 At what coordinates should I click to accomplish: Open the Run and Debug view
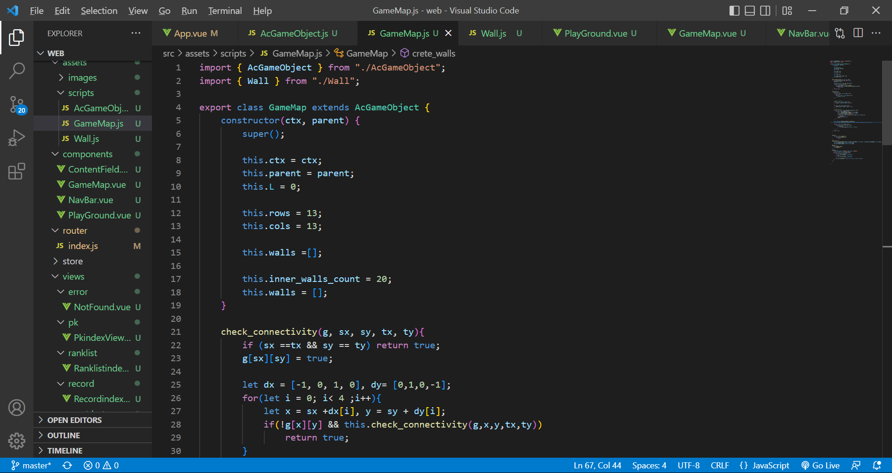tap(17, 138)
